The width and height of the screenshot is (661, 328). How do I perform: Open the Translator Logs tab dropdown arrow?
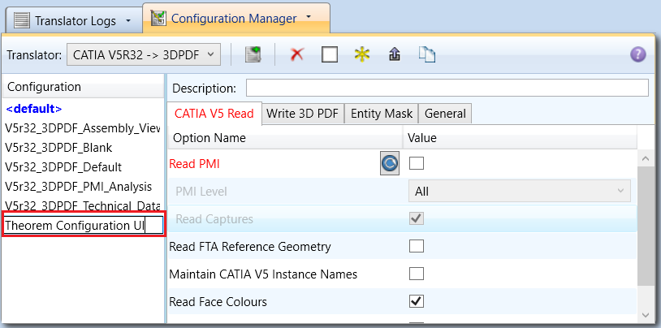tap(127, 20)
